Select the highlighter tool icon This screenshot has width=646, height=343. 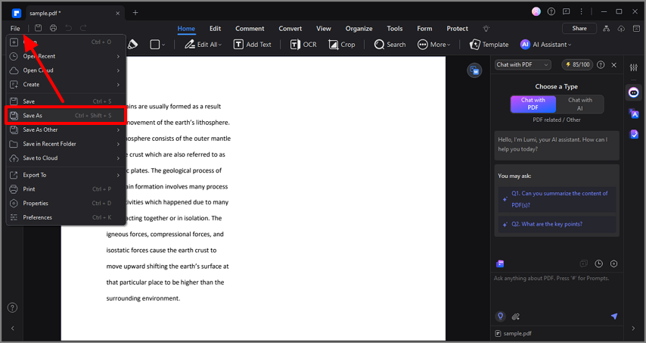(x=132, y=44)
